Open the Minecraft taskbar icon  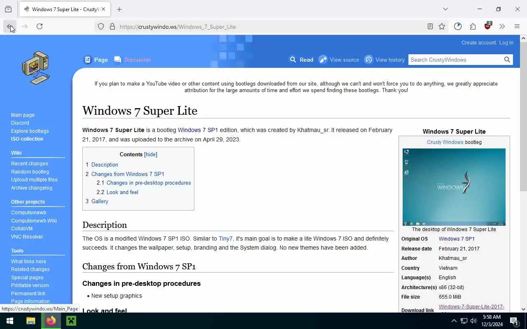tap(71, 321)
